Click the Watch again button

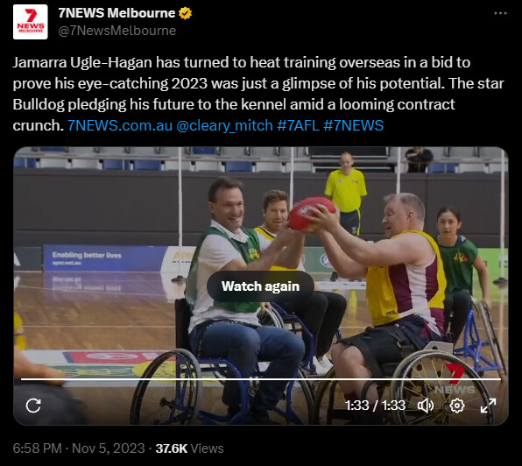[260, 286]
